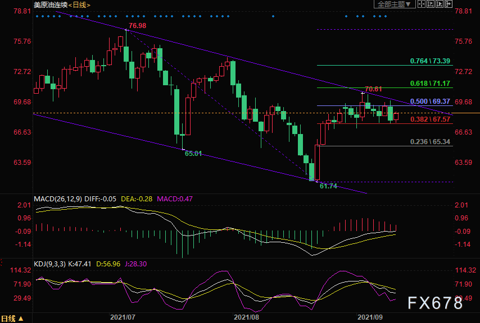The height and width of the screenshot is (323, 480).
Task: Open the 全部主题 dropdown
Action: pos(395,4)
